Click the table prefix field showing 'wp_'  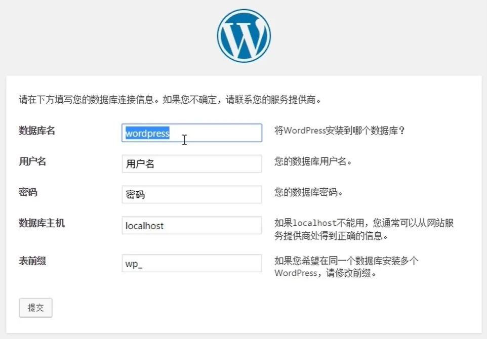click(x=191, y=264)
